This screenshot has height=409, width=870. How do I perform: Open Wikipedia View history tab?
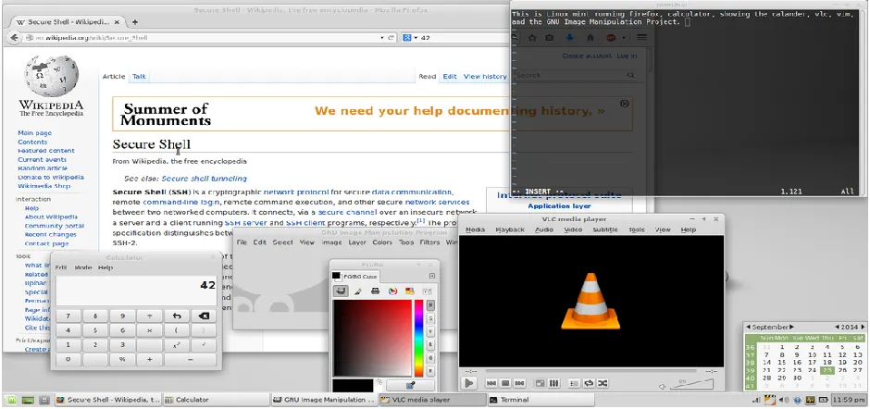coord(485,77)
